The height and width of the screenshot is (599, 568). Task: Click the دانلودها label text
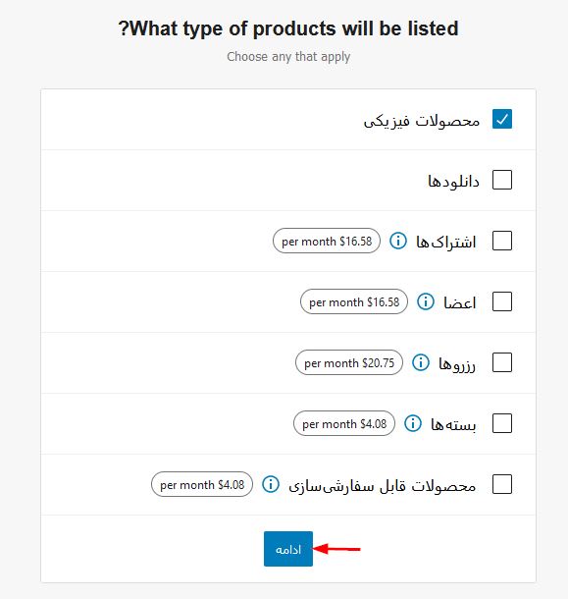click(x=453, y=181)
